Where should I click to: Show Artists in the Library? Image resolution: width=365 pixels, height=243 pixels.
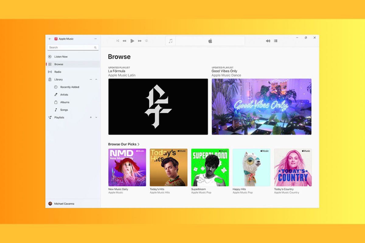click(x=64, y=95)
